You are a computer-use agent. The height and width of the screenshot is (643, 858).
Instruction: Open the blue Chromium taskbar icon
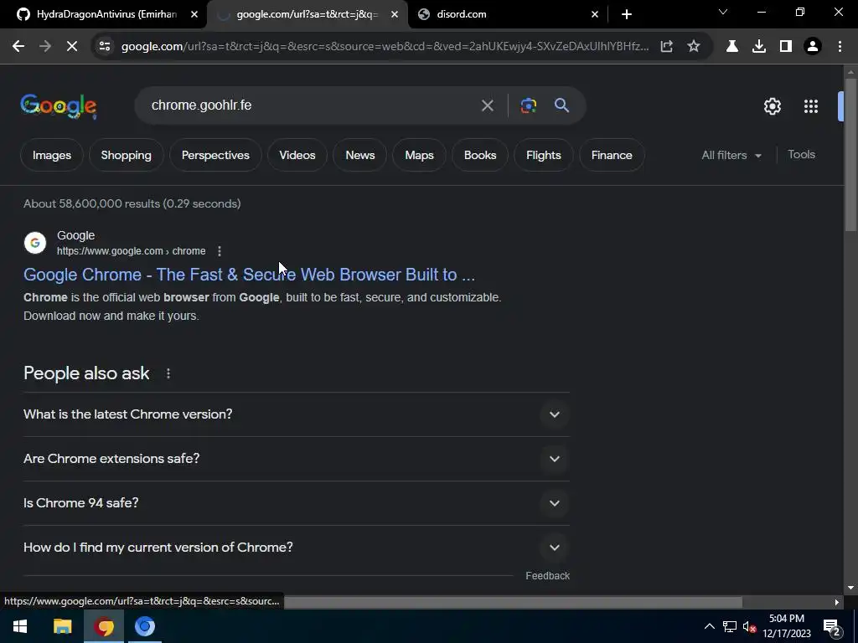(145, 626)
